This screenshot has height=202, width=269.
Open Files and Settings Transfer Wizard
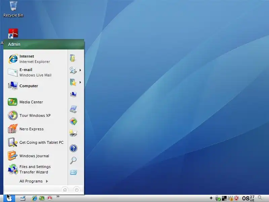pyautogui.click(x=36, y=169)
